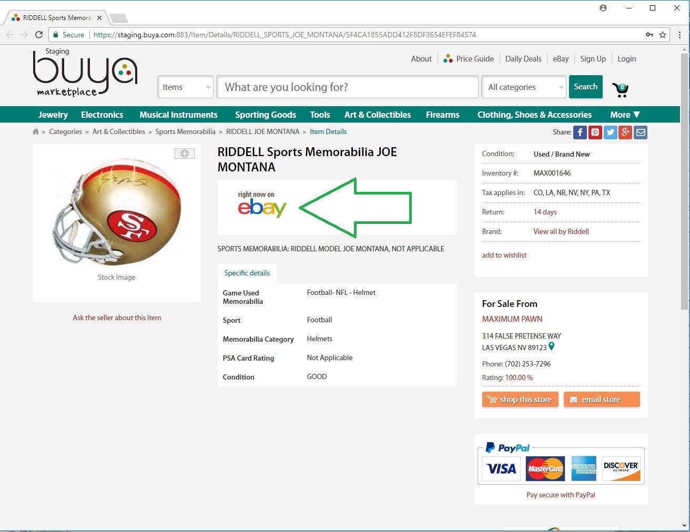Open the shopping cart icon
Screen dimensions: 690x532
coord(621,90)
